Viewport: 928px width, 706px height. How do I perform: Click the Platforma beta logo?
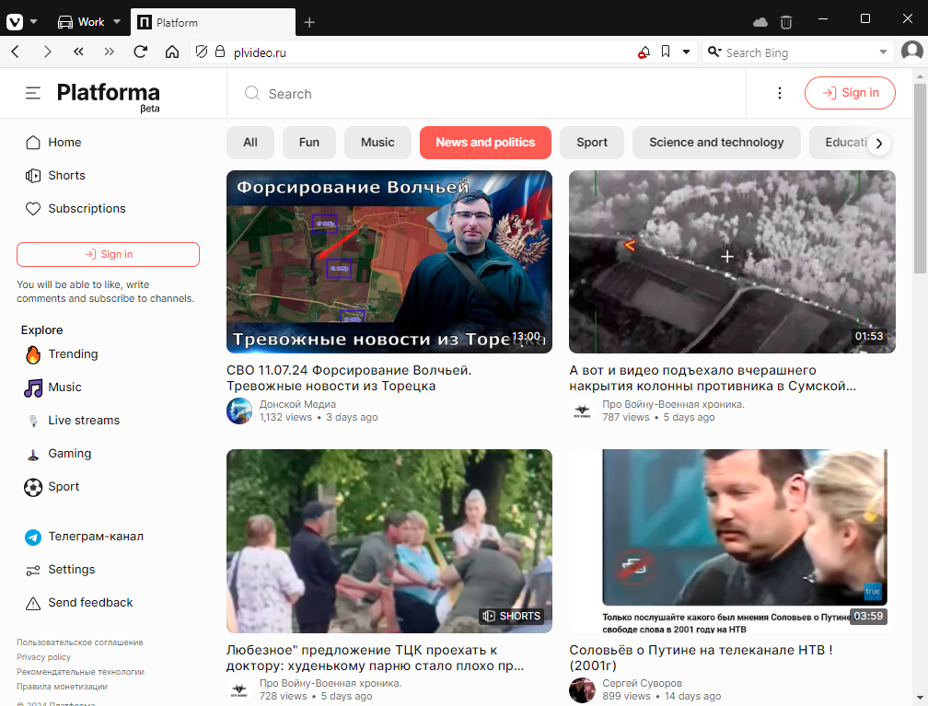click(x=109, y=97)
